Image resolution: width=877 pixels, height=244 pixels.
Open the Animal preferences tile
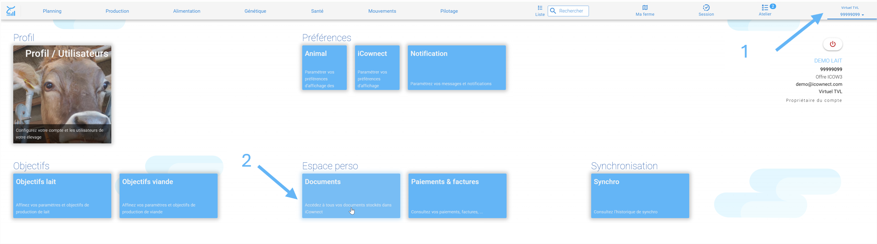pos(324,68)
